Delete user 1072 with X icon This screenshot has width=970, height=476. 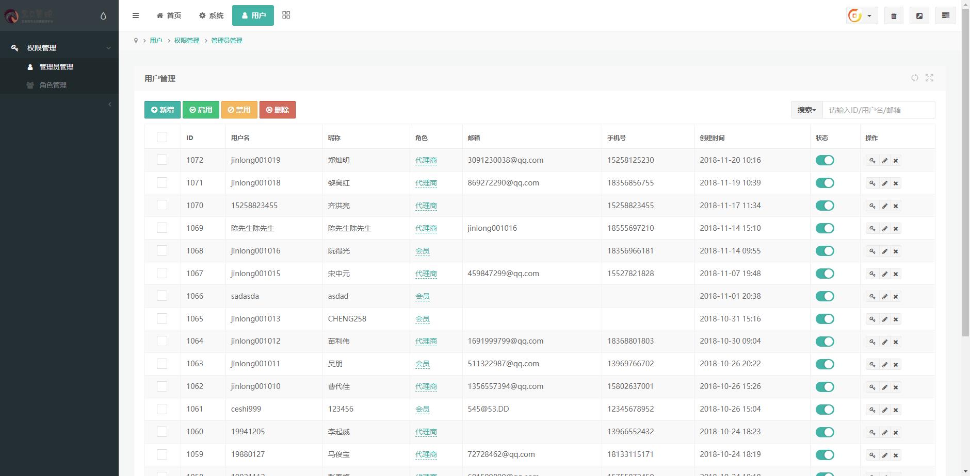tap(896, 161)
